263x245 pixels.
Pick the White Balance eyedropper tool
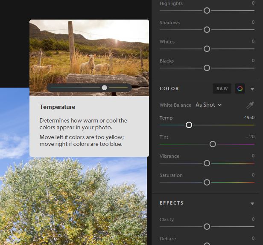point(250,105)
